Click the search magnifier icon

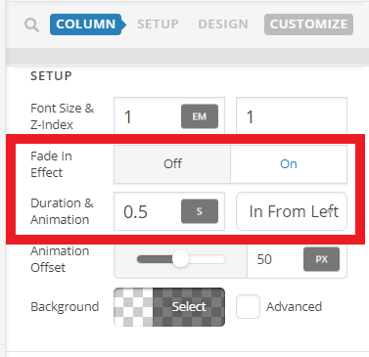click(31, 25)
